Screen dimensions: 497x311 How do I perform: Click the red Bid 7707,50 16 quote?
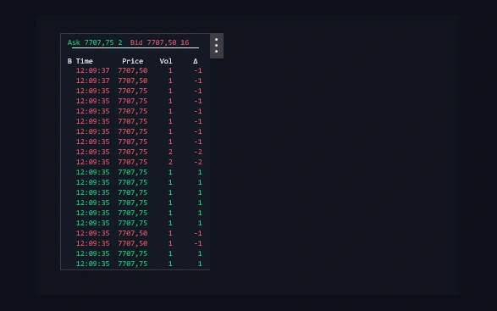pyautogui.click(x=159, y=42)
